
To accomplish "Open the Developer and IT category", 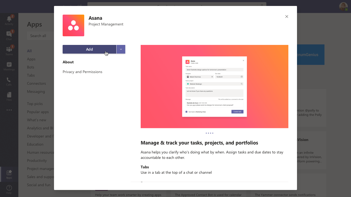I will click(40, 136).
